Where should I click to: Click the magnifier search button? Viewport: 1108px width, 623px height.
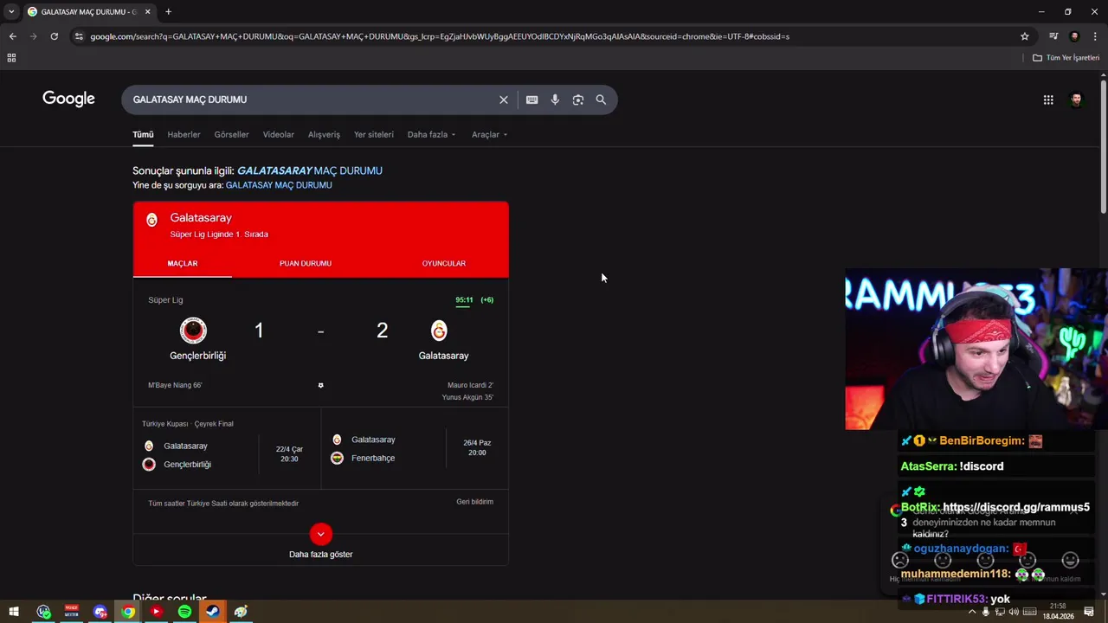(601, 100)
